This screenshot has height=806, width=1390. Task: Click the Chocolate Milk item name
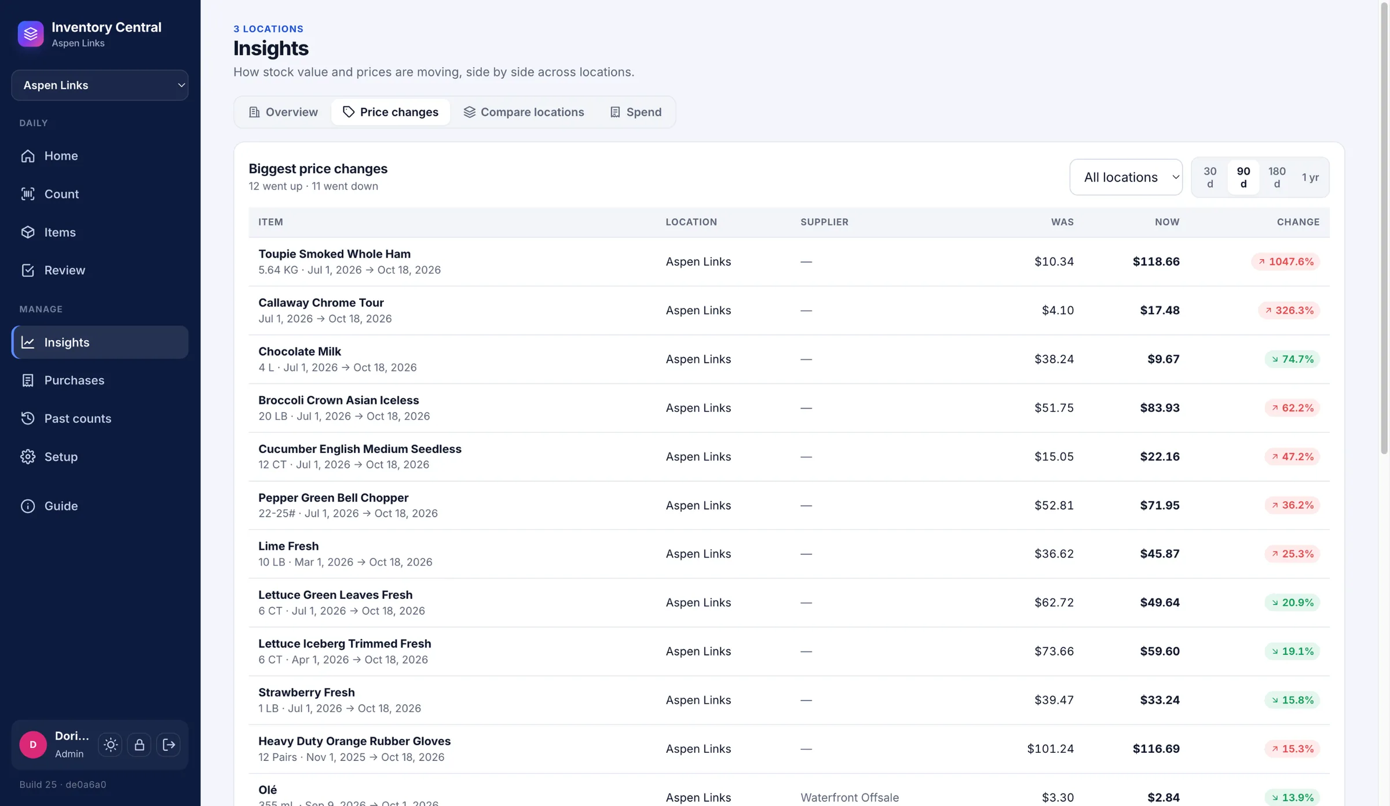click(299, 351)
